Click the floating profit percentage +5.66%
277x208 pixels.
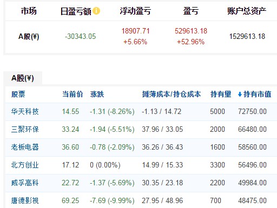point(135,42)
